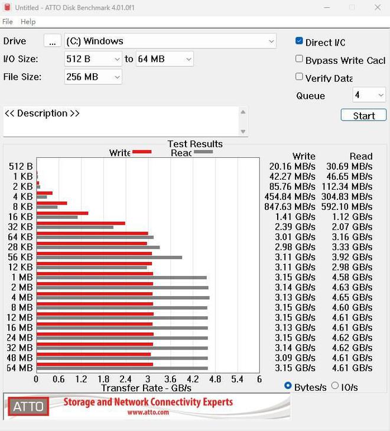Screen dimensions: 390x431
Task: Select the Bytes/s radio button
Action: tap(288, 385)
